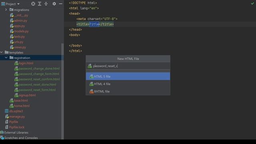Viewport: 256px width, 144px height.
Task: Click the home.html file icon
Action: coord(12,106)
